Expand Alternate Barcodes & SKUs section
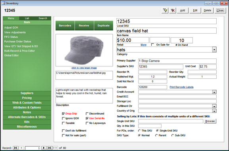 tap(27, 117)
